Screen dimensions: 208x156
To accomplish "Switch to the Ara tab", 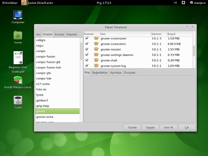I will [x=38, y=34].
